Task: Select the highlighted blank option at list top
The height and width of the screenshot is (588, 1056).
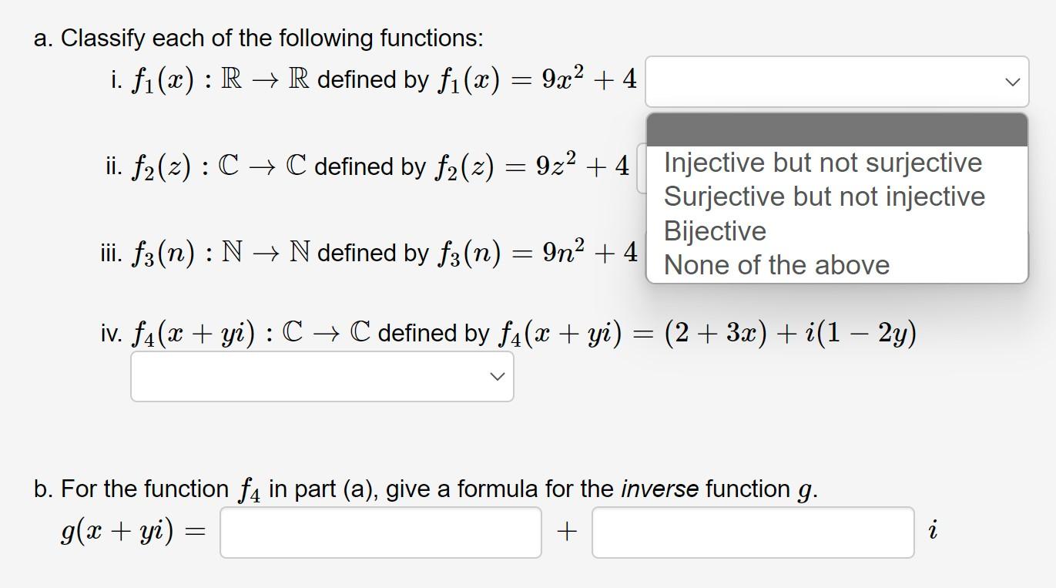Action: coord(836,129)
